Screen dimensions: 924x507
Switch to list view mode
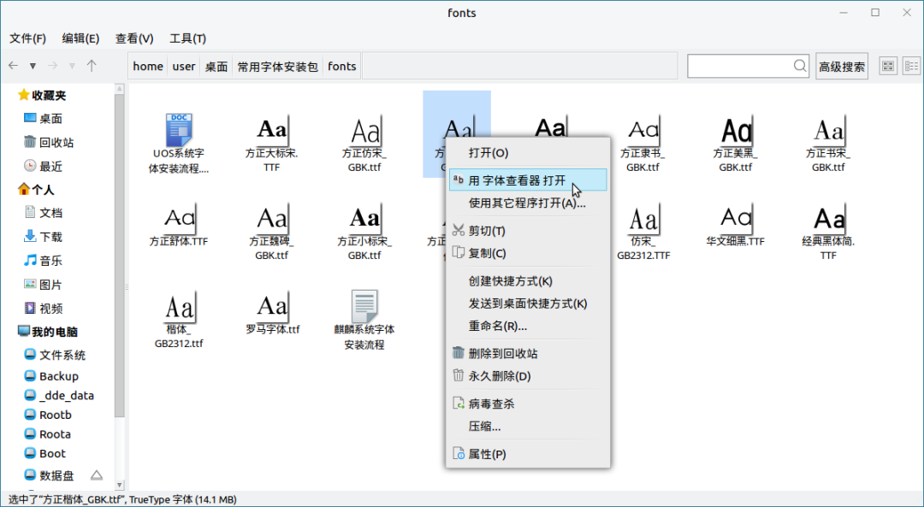coord(912,66)
